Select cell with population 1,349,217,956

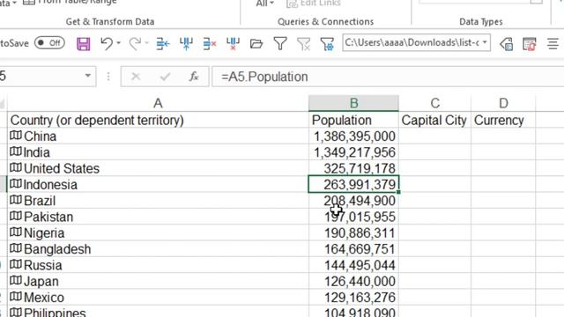[353, 152]
